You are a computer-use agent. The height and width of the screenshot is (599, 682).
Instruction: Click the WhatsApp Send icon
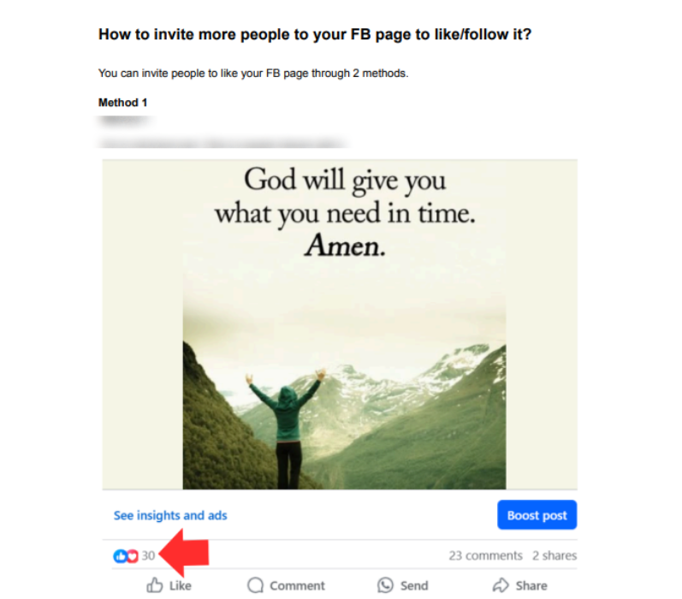point(385,585)
